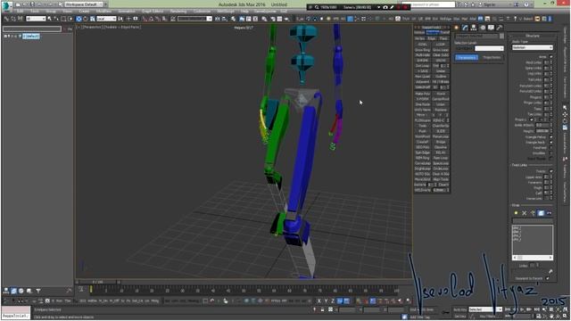Image resolution: width=571 pixels, height=321 pixels.
Task: Open the Create command panel tab
Action: 457,28
